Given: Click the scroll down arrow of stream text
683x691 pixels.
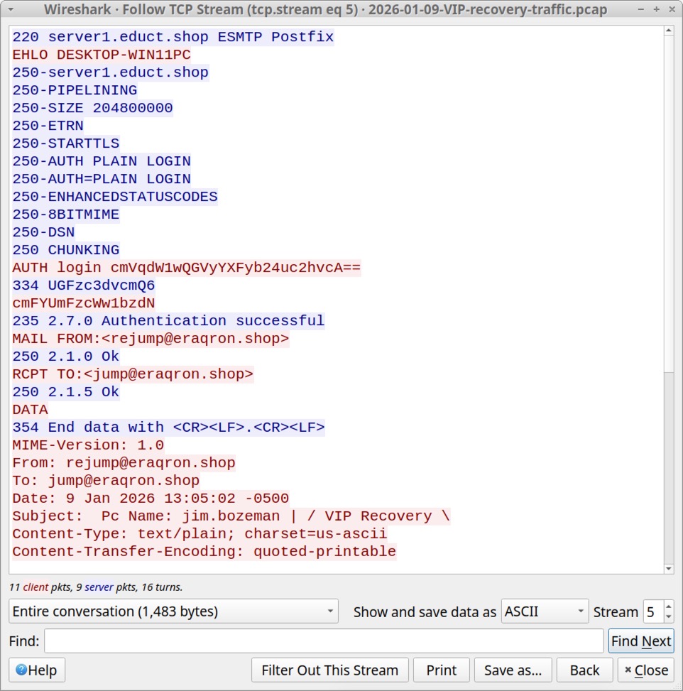Looking at the screenshot, I should click(668, 568).
